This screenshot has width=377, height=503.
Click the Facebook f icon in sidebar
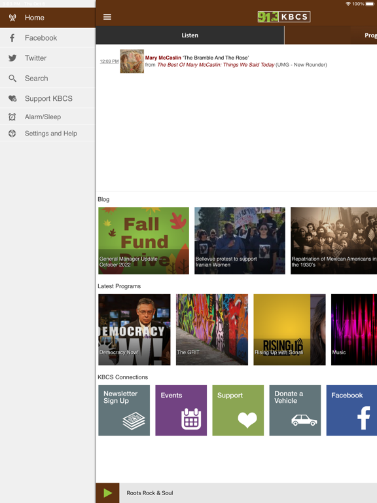tap(12, 38)
